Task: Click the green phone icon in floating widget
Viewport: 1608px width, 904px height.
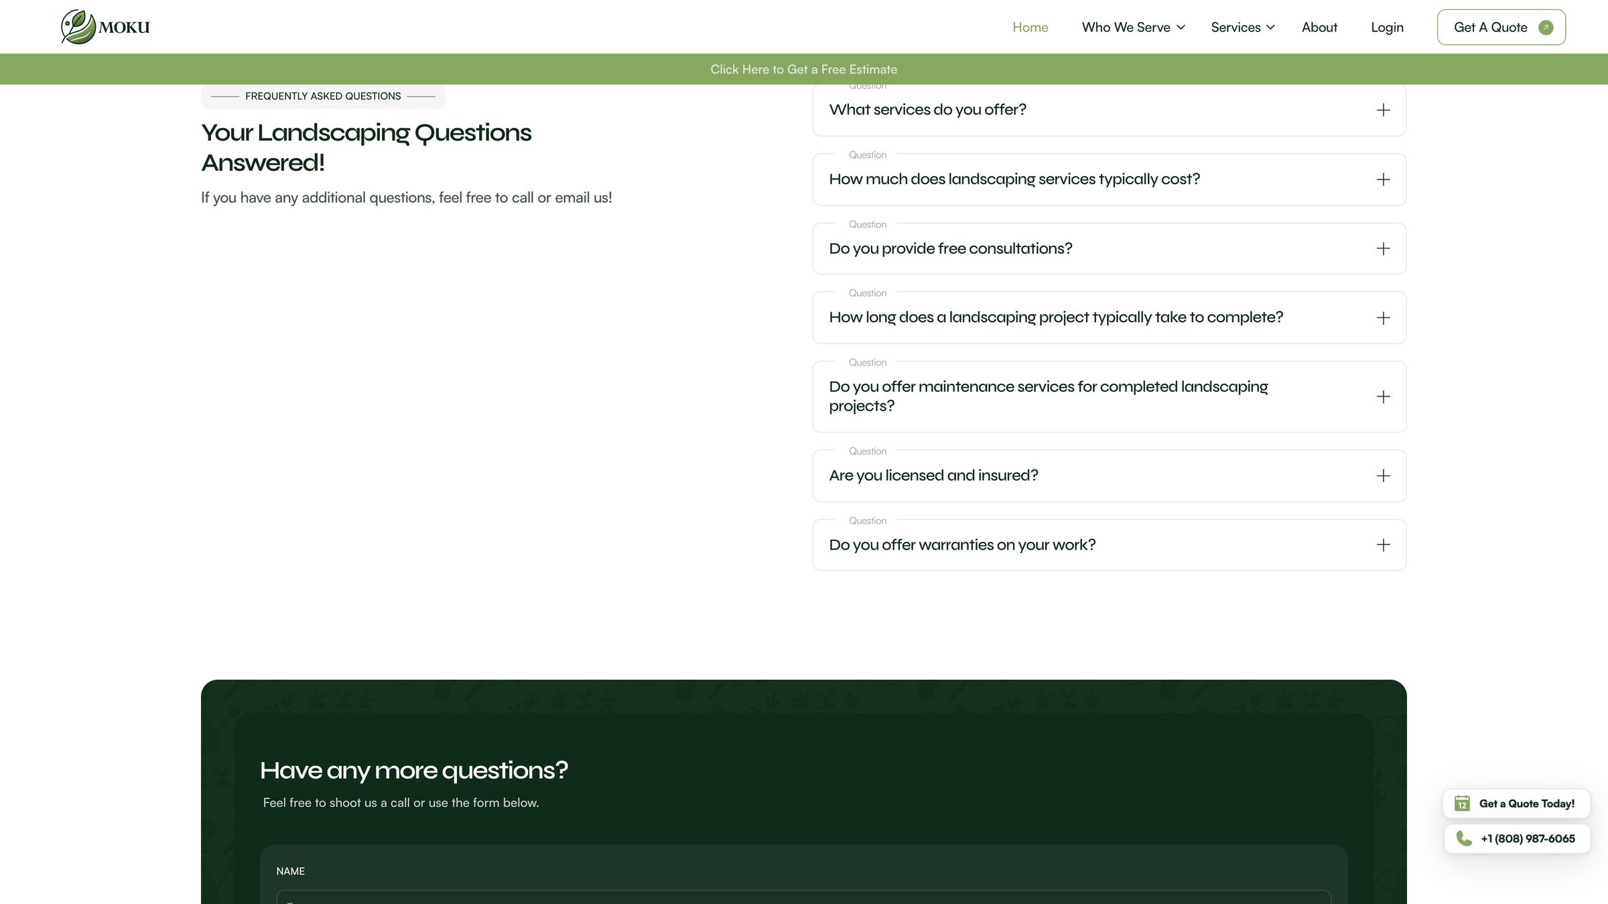Action: point(1464,838)
